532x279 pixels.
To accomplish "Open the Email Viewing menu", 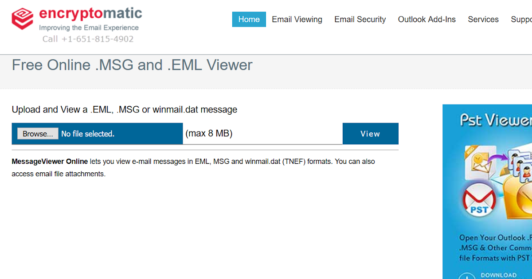I will coord(297,19).
